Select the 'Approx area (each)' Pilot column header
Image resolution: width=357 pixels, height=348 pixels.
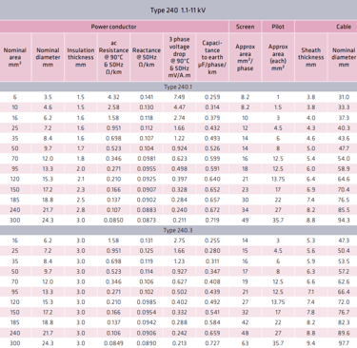click(x=278, y=57)
